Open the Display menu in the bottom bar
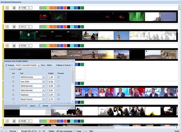Screen dimensions: 181x132 (51, 131)
